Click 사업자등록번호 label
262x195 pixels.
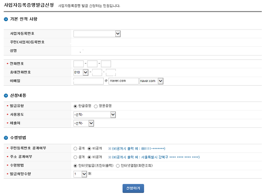[22, 34]
